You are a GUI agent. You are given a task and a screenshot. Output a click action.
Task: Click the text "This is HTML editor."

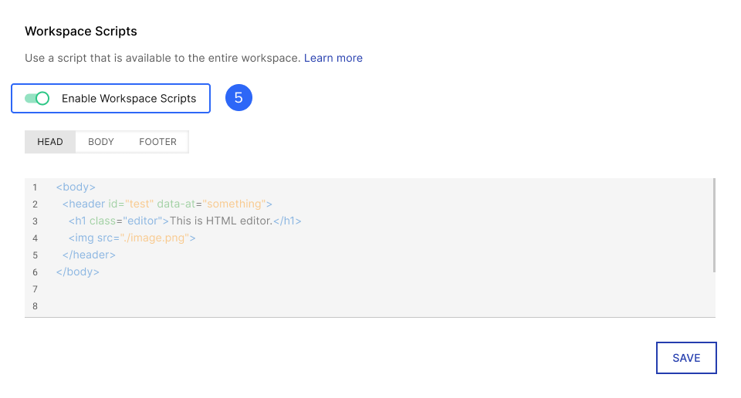pos(222,221)
